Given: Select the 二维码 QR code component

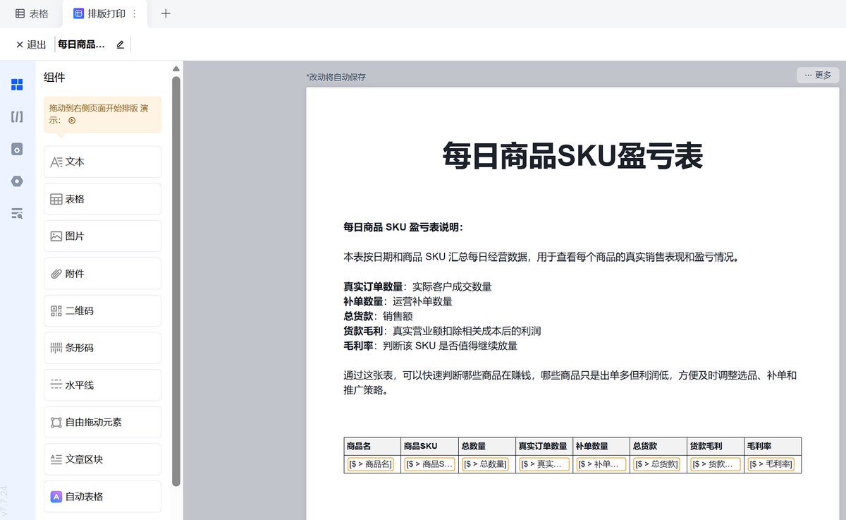Looking at the screenshot, I should tap(102, 310).
